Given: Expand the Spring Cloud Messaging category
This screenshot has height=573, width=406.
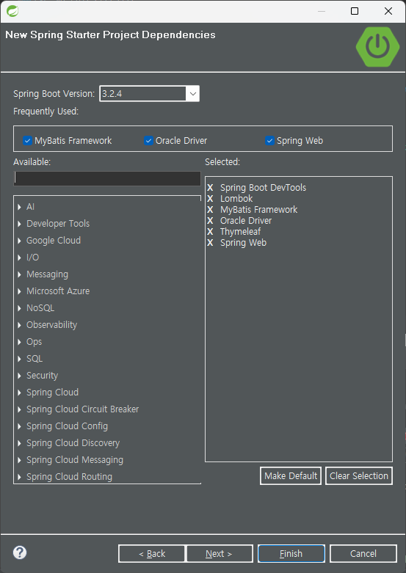Looking at the screenshot, I should (19, 460).
